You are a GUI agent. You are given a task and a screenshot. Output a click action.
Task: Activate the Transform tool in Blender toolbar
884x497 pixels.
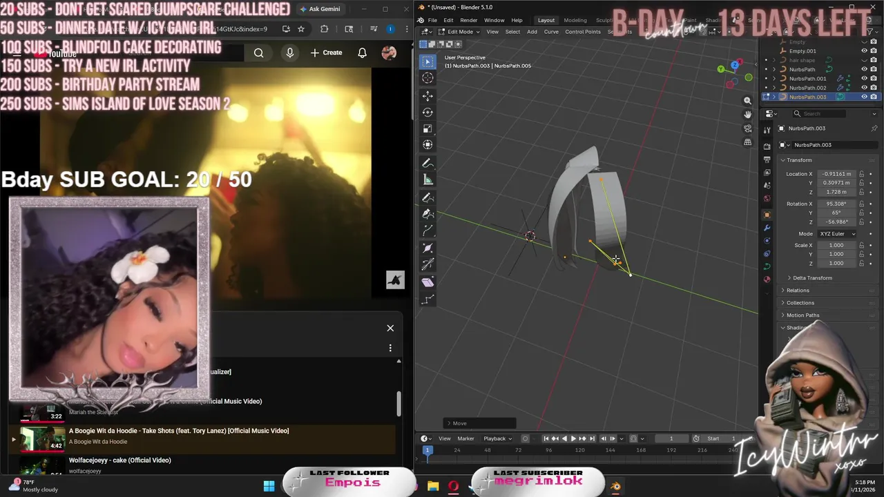coord(427,144)
